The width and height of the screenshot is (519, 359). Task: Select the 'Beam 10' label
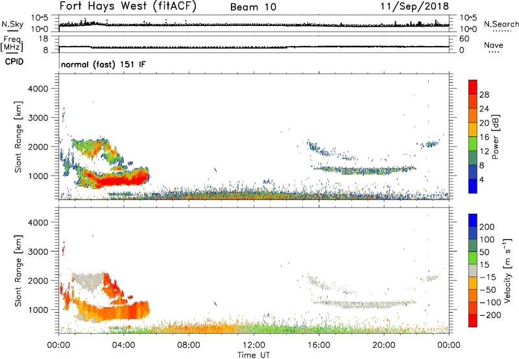coord(253,7)
